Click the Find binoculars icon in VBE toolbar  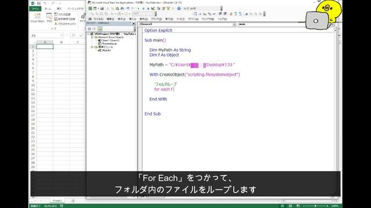(x=122, y=9)
